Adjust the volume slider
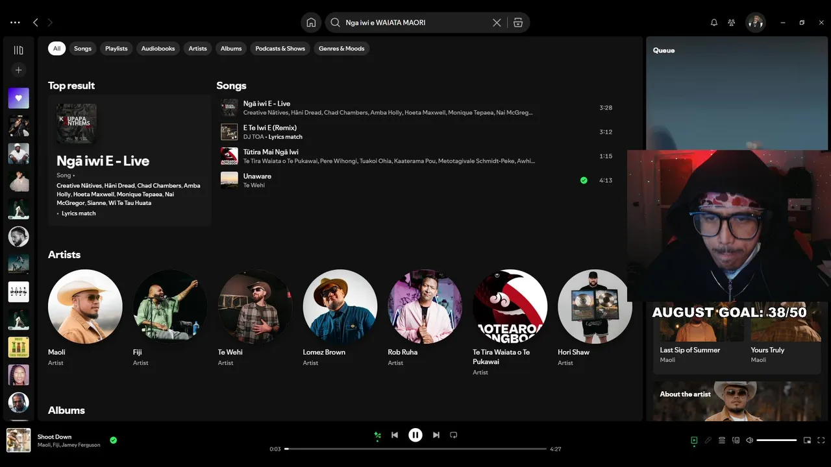This screenshot has width=831, height=467. point(776,440)
